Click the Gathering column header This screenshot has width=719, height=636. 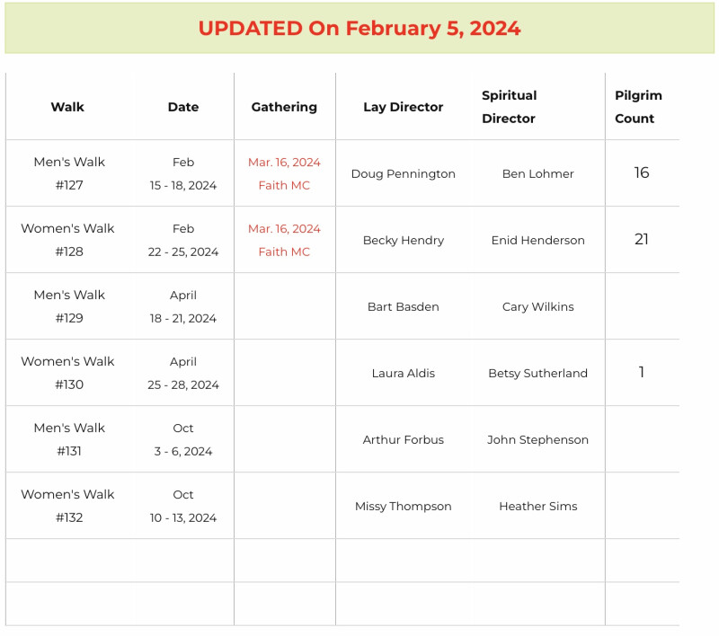(x=284, y=107)
